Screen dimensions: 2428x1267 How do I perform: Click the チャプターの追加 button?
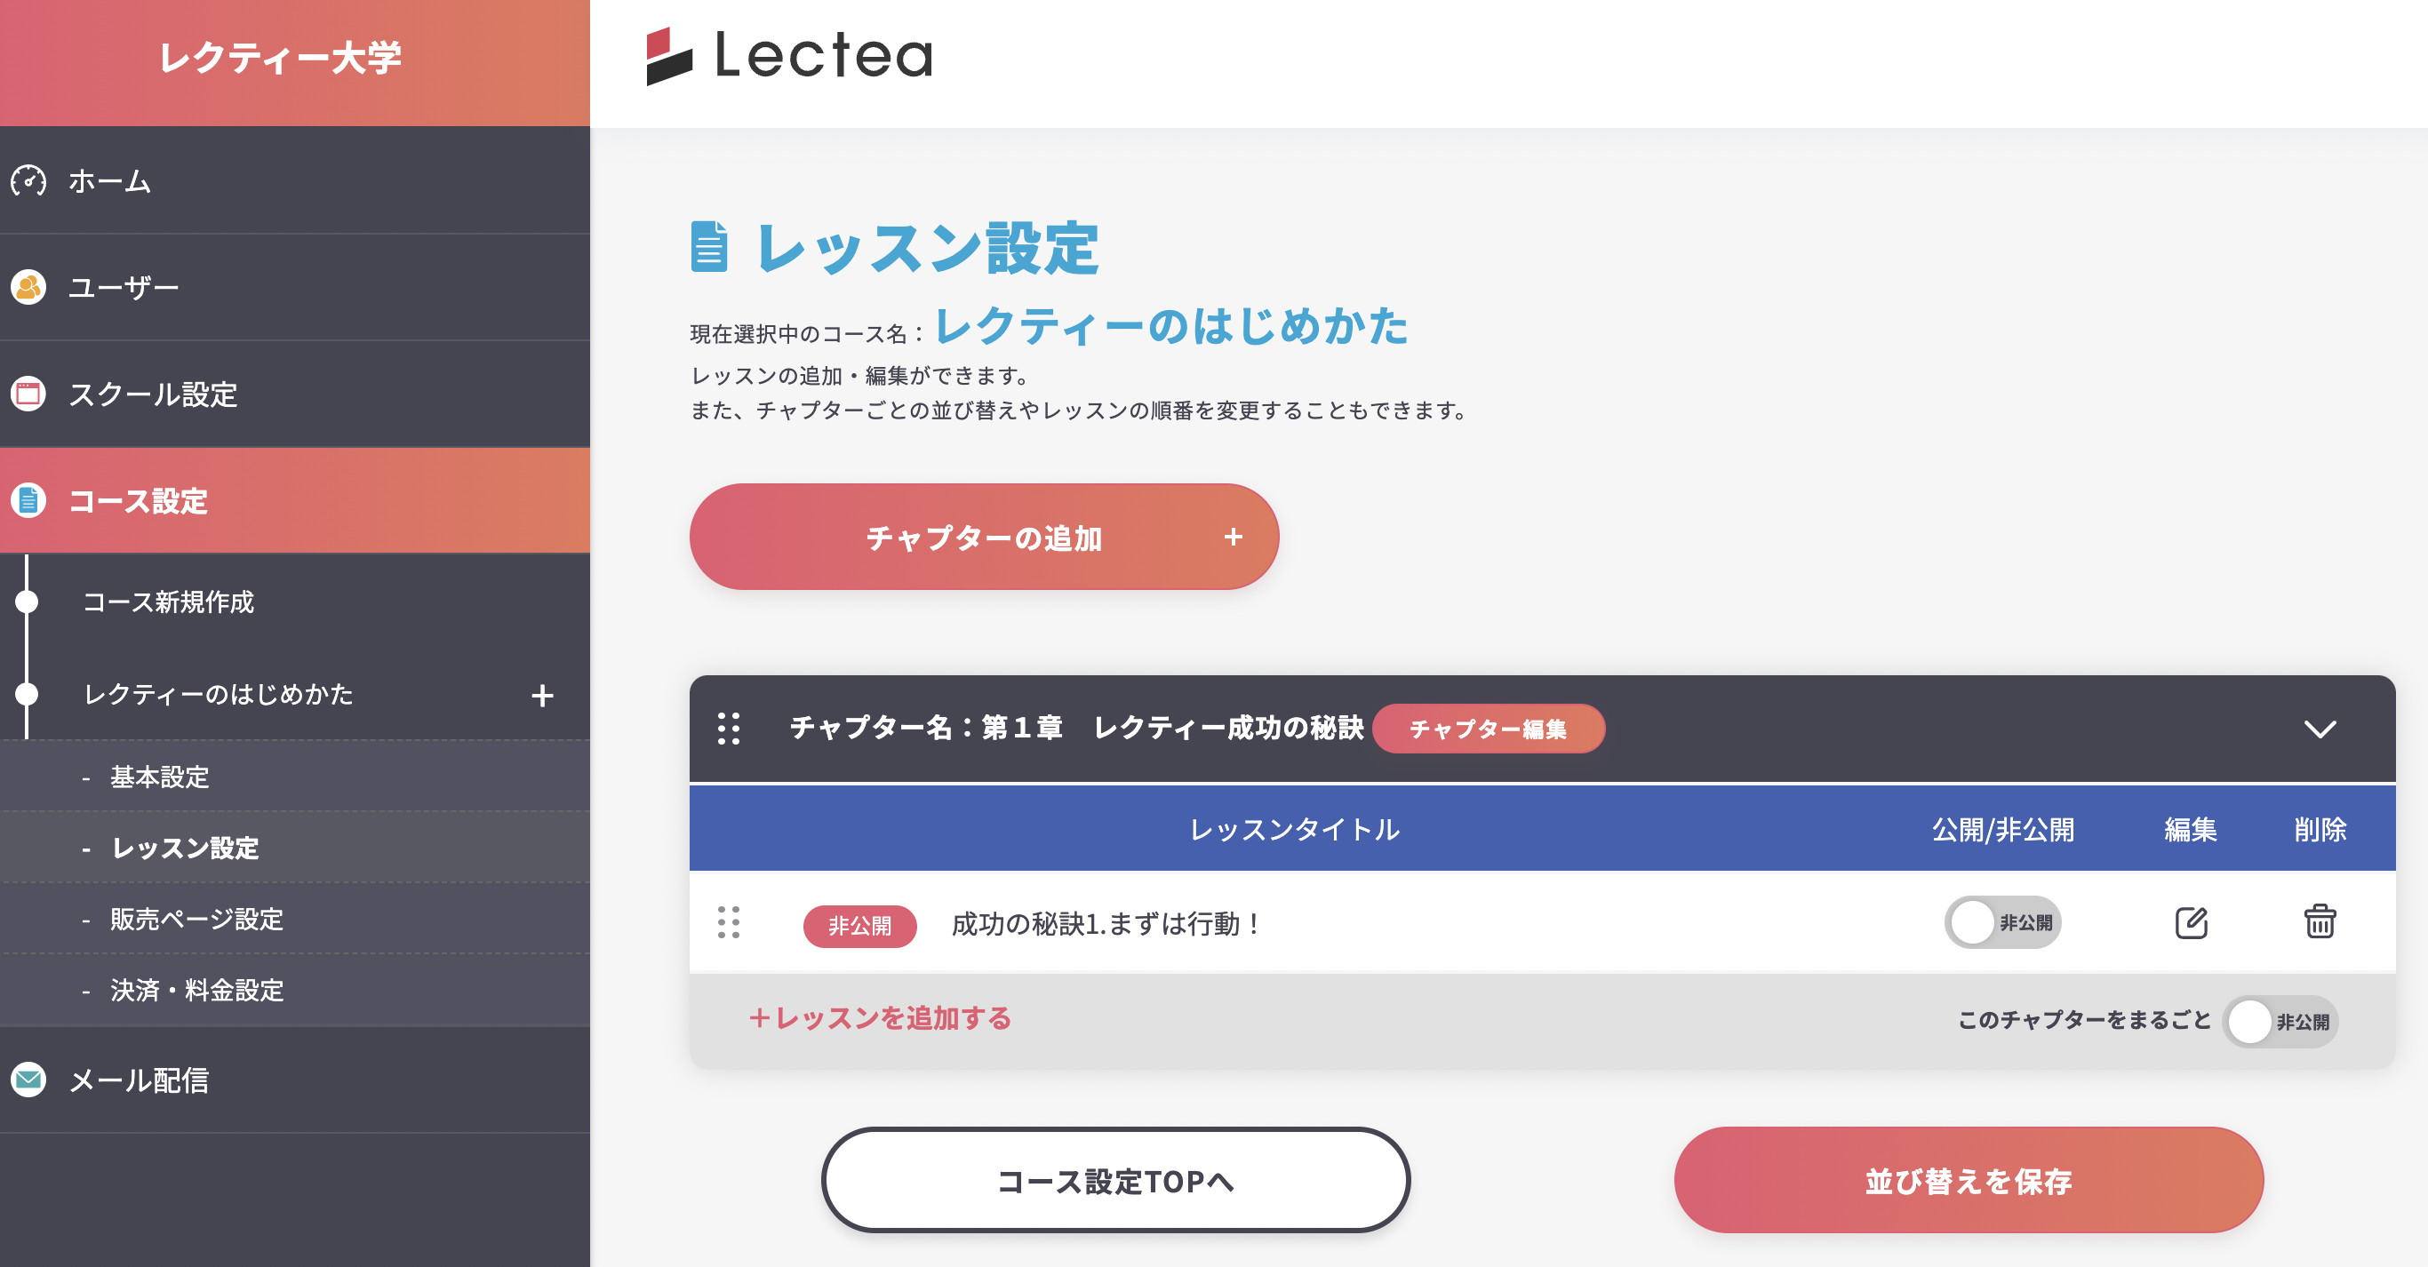[983, 537]
